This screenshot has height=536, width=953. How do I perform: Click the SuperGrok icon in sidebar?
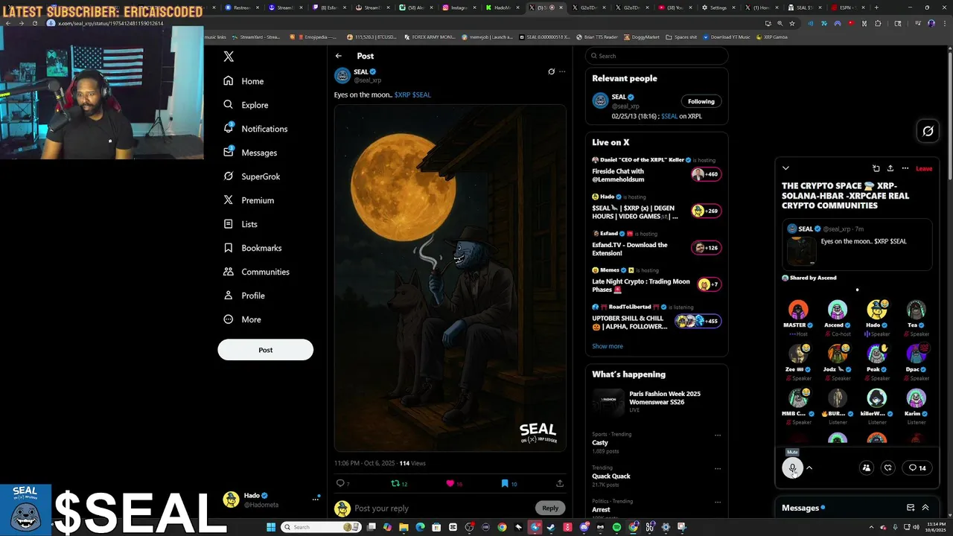[x=229, y=176]
